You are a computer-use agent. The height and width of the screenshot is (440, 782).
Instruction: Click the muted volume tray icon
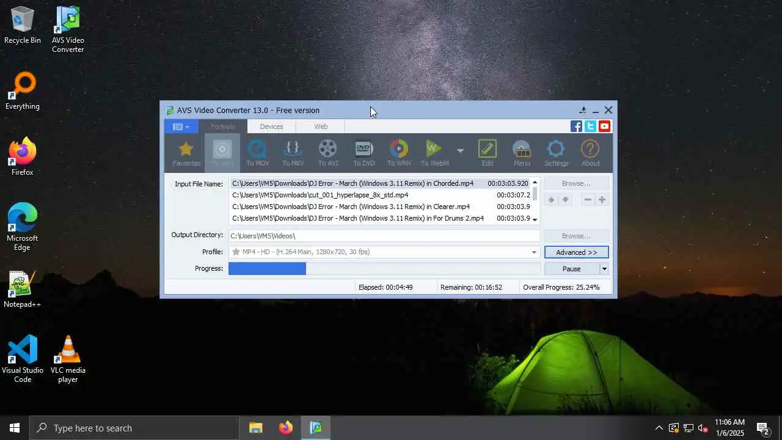coord(703,428)
